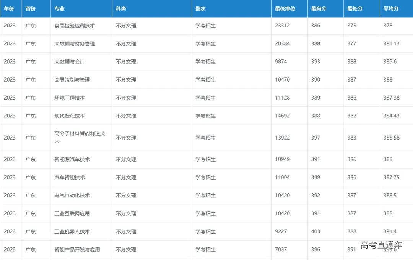Select the 工业机器人技术 major cell

click(x=70, y=231)
